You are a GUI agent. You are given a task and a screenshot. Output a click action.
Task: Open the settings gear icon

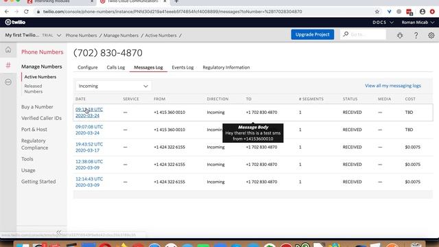click(431, 35)
